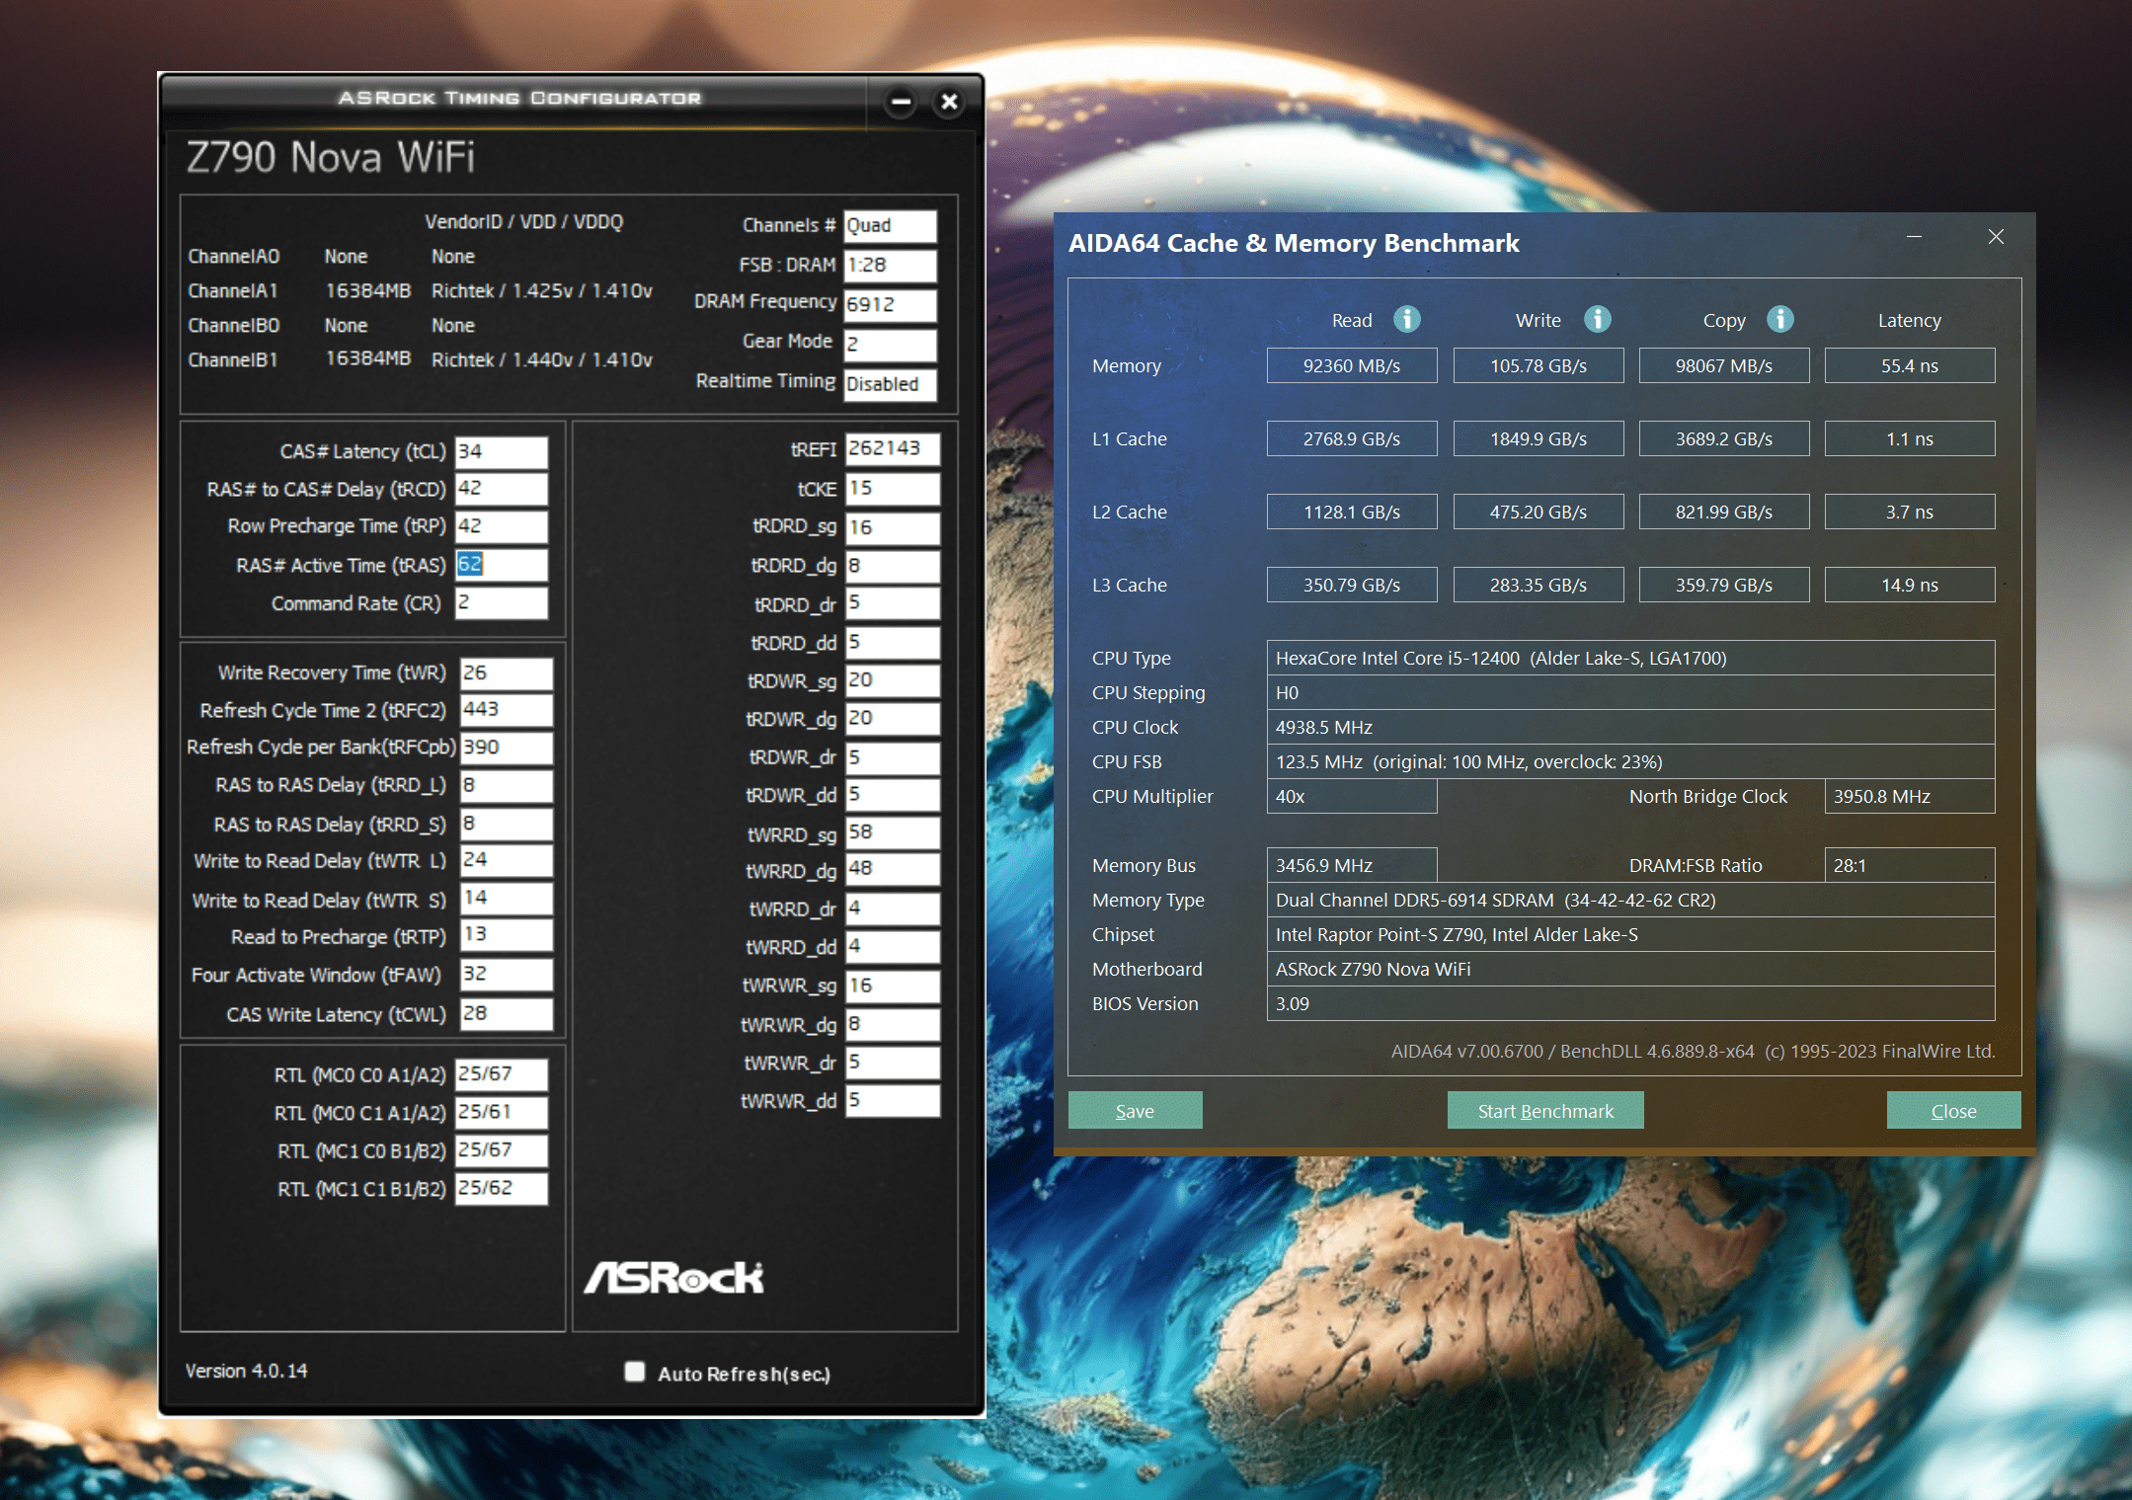This screenshot has height=1500, width=2132.
Task: Click the Memory Latency result 55.4 ns
Action: click(x=1909, y=365)
